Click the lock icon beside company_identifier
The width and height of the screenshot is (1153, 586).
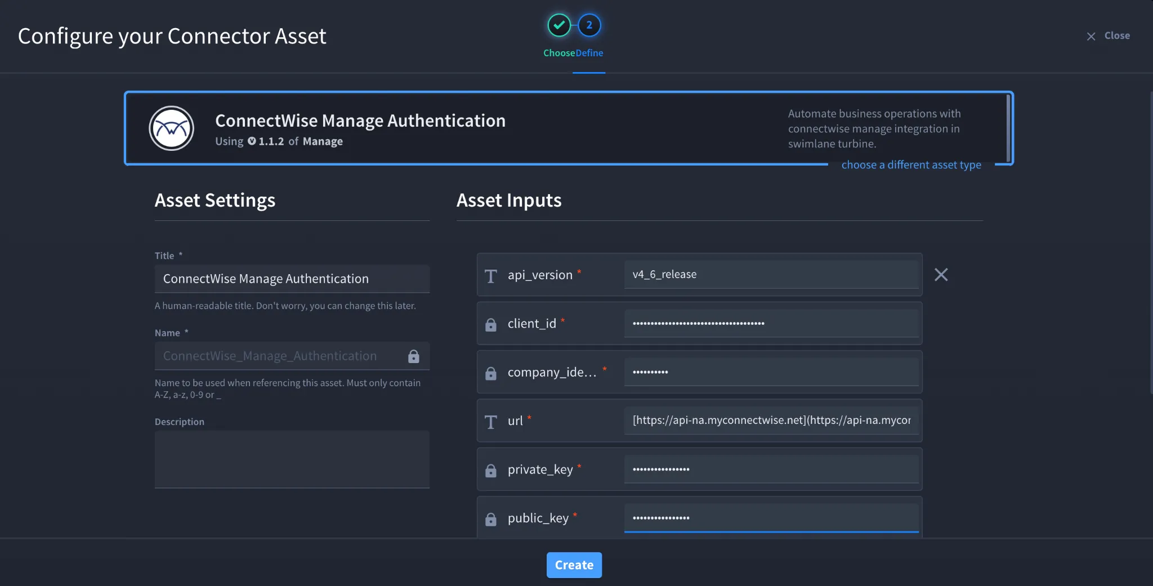point(491,373)
